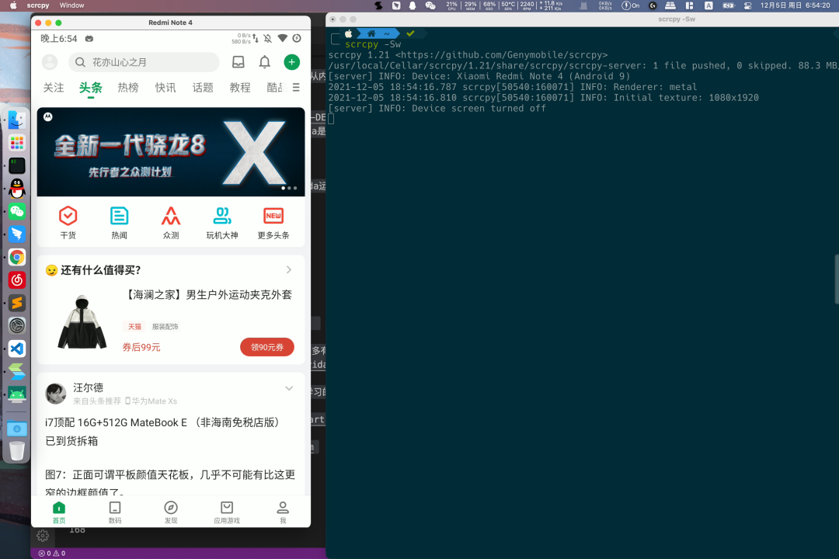
Task: Open the 全新一代骁龙8 banner
Action: (171, 152)
